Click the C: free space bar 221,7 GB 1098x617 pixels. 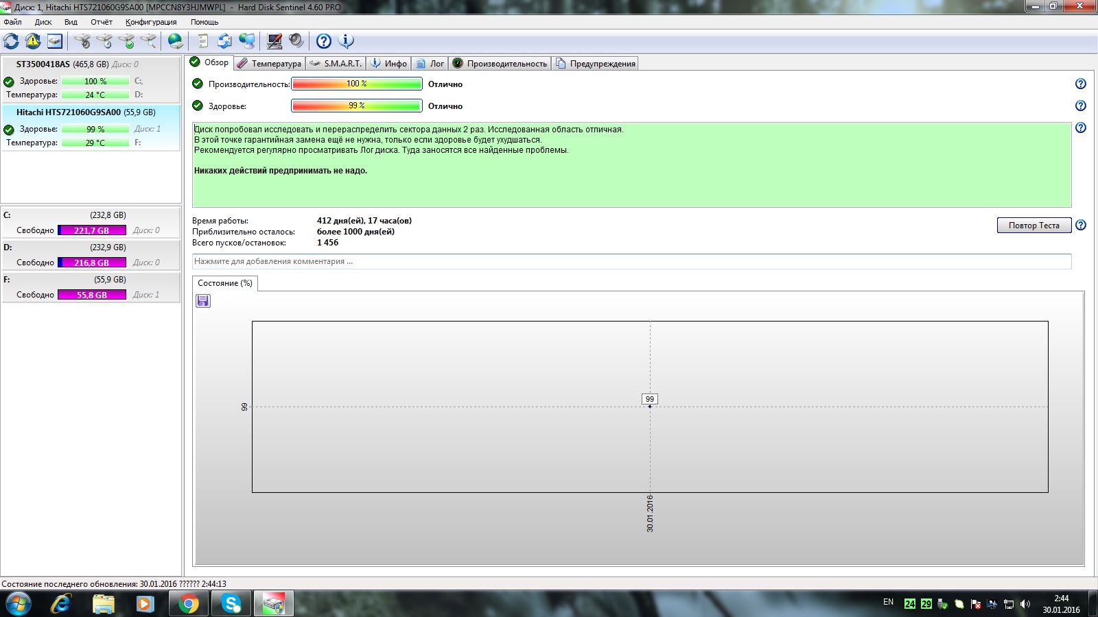[x=92, y=230]
